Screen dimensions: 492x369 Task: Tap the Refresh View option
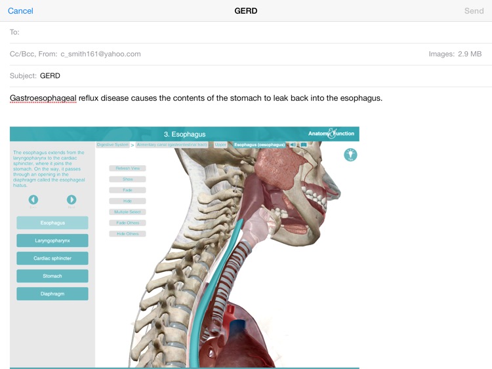127,168
